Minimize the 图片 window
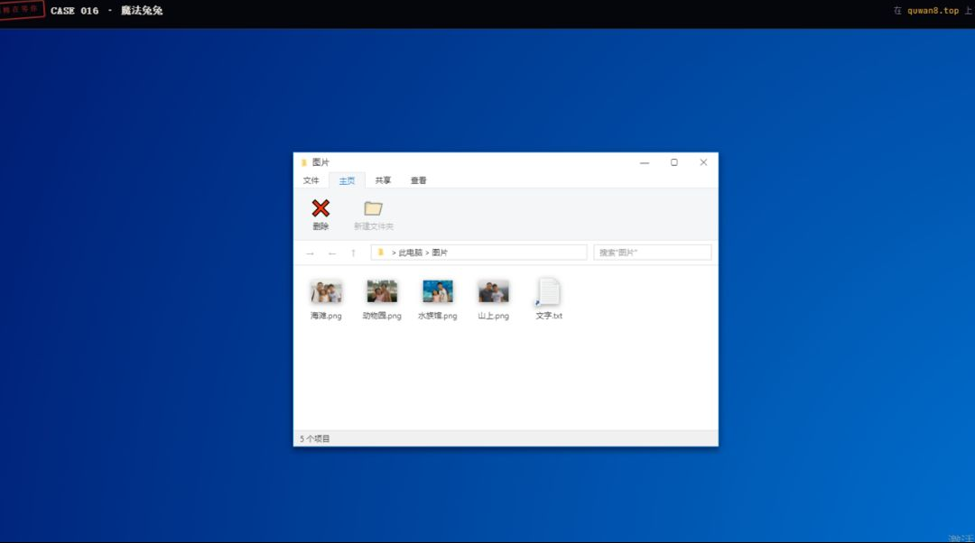975x543 pixels. pos(645,162)
